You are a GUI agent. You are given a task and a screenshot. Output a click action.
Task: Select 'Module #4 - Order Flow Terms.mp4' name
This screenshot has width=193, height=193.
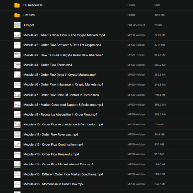(48, 65)
